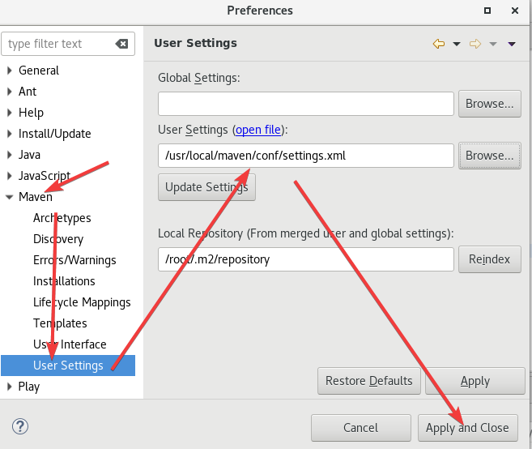Viewport: 532px width, 449px height.
Task: Collapse the Maven tree node
Action: point(10,197)
